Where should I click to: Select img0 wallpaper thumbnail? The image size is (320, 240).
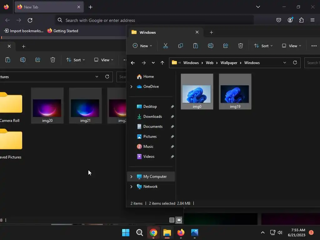pyautogui.click(x=197, y=92)
